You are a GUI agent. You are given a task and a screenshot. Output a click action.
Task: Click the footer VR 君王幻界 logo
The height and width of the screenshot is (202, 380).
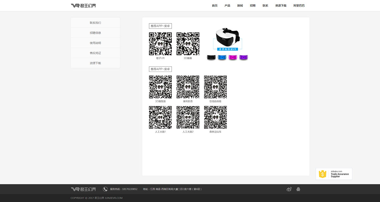pos(84,189)
